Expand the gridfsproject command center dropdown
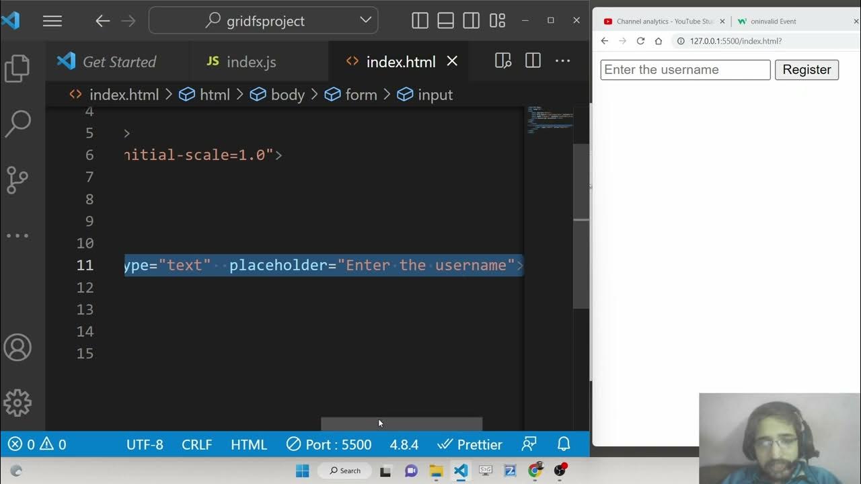This screenshot has width=861, height=484. 366,20
